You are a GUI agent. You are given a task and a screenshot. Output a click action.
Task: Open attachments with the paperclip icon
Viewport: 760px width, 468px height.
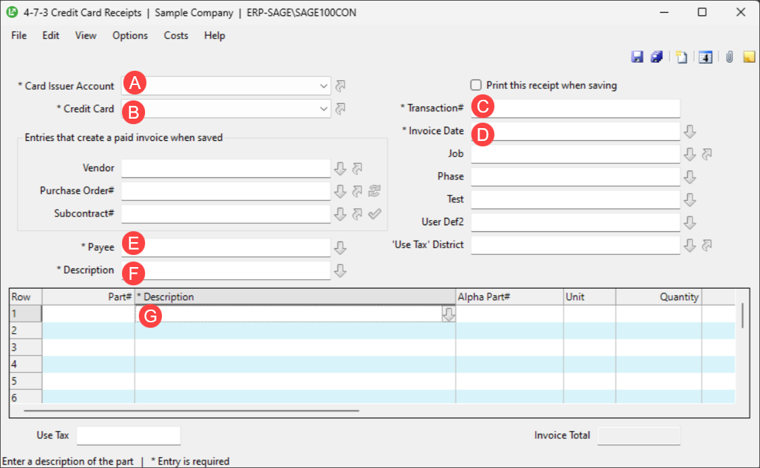click(729, 57)
